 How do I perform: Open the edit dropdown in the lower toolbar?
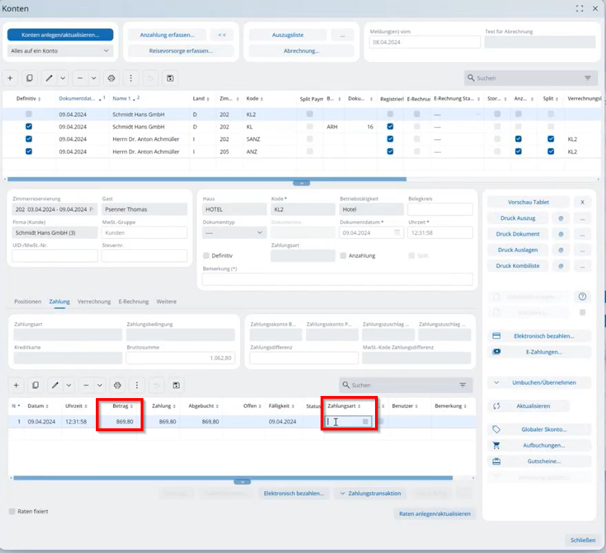[69, 386]
